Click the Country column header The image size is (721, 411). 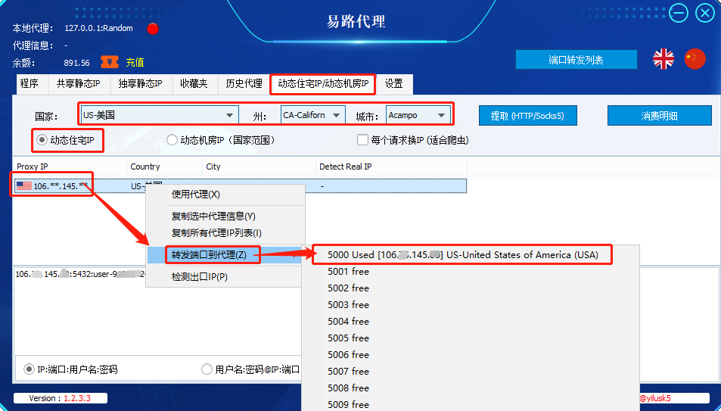pos(165,167)
